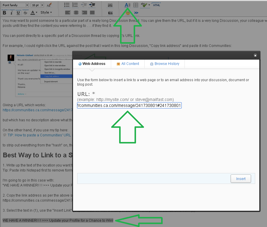Select the Web Address tab
This screenshot has height=227, width=267.
[92, 64]
